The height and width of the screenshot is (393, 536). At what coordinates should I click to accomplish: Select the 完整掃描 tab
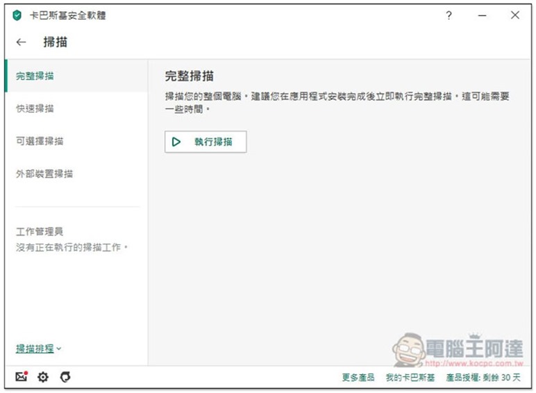[76, 76]
